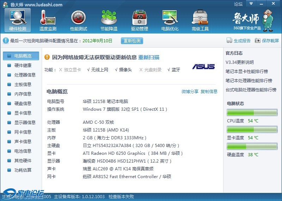Click the 显卡温度 progress bar
The width and height of the screenshot is (282, 201).
coord(252,129)
